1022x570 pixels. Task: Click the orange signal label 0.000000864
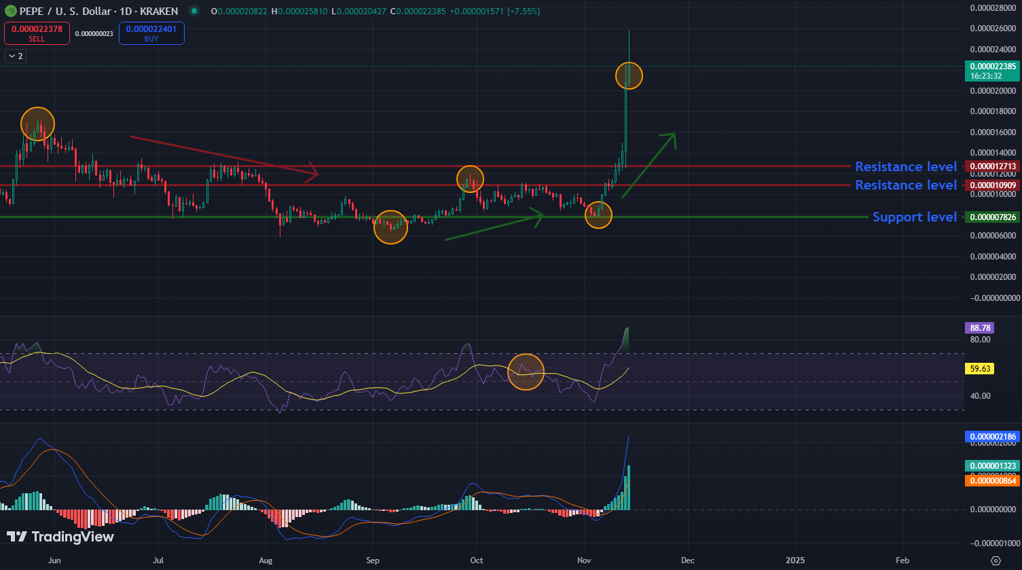tap(993, 480)
